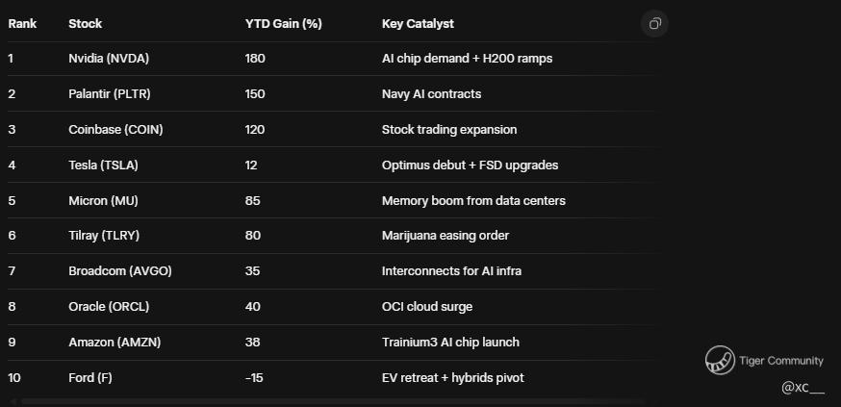The height and width of the screenshot is (407, 841).
Task: Select the Micron (MU) stock cell
Action: click(103, 201)
